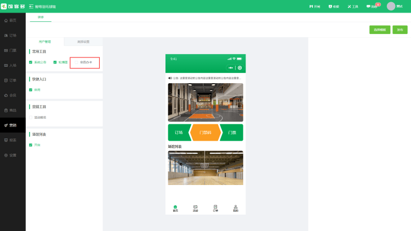Click the green 发布 button
The height and width of the screenshot is (231, 411).
(x=400, y=30)
